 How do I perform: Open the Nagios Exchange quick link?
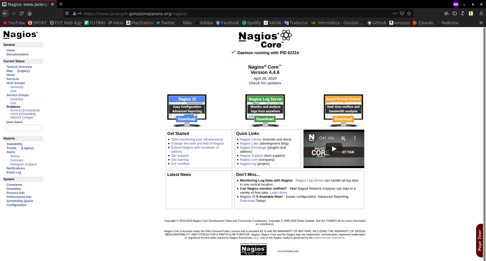coord(253,148)
